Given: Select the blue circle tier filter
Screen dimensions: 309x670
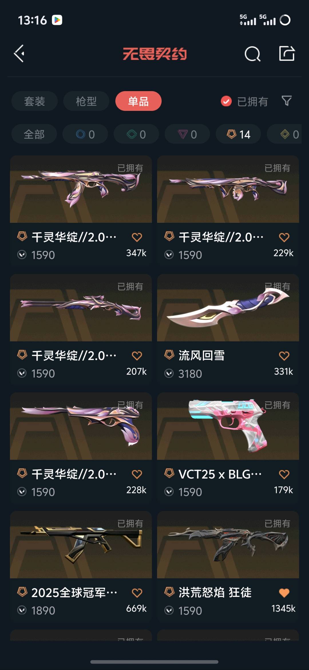Looking at the screenshot, I should pyautogui.click(x=85, y=134).
